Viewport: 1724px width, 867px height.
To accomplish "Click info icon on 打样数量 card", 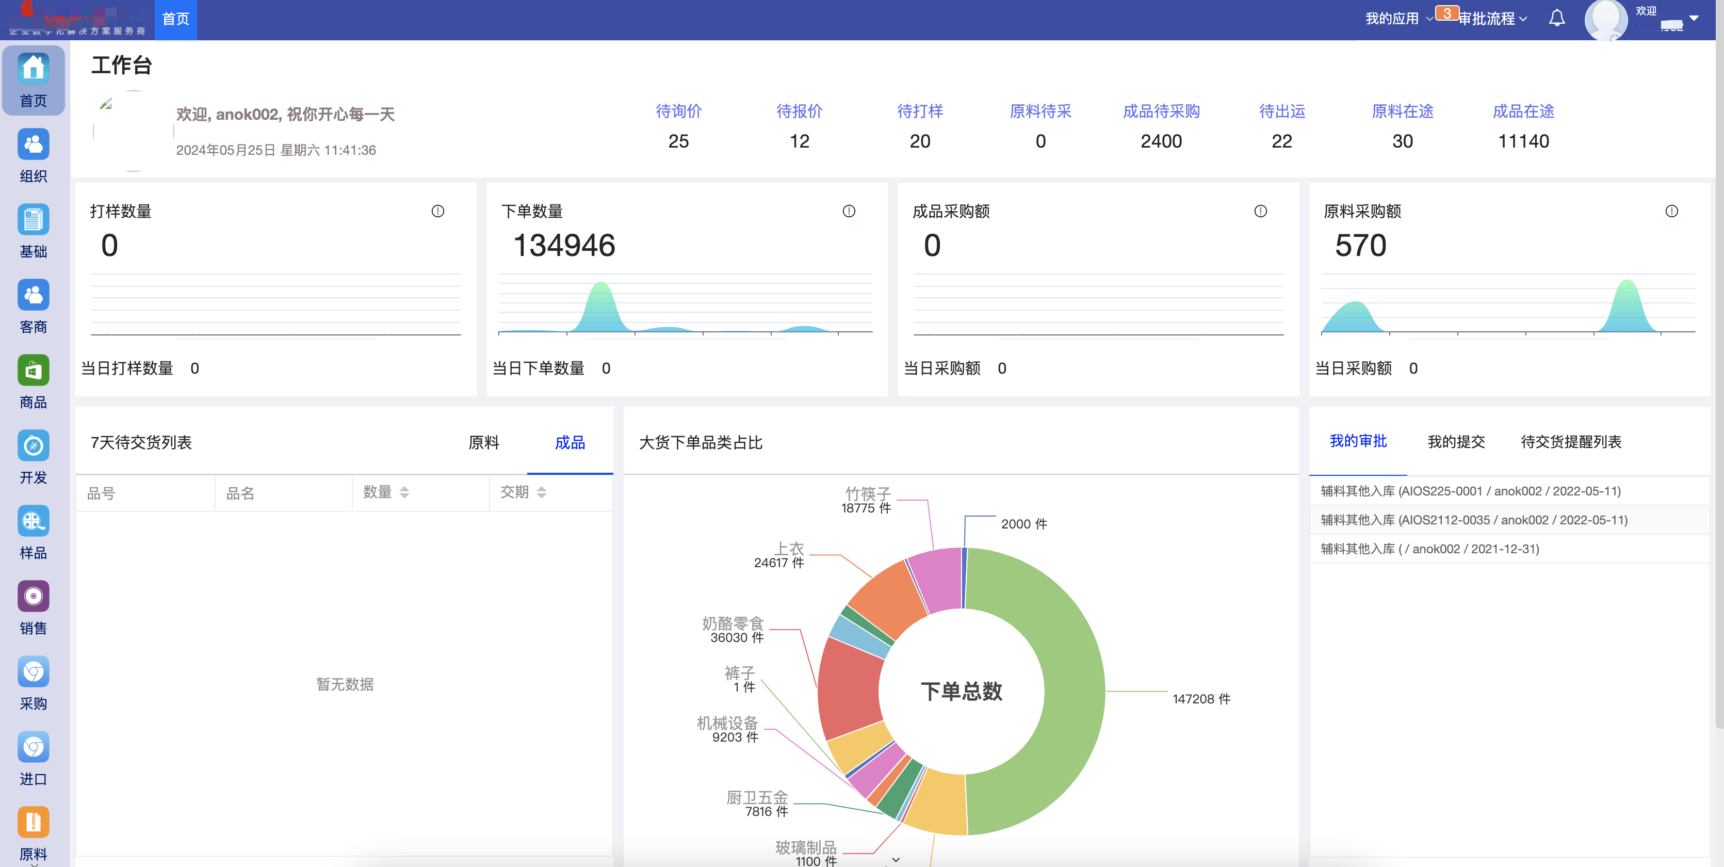I will point(437,211).
